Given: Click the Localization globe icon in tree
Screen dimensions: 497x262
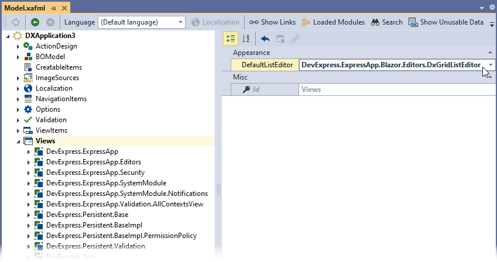Looking at the screenshot, I should 28,88.
